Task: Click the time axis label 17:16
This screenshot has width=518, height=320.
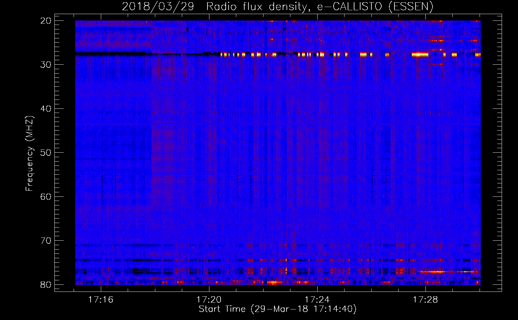Action: 101,300
